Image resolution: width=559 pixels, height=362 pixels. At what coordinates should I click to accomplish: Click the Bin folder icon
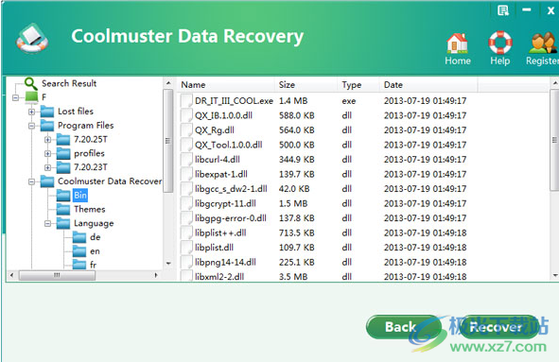click(63, 196)
